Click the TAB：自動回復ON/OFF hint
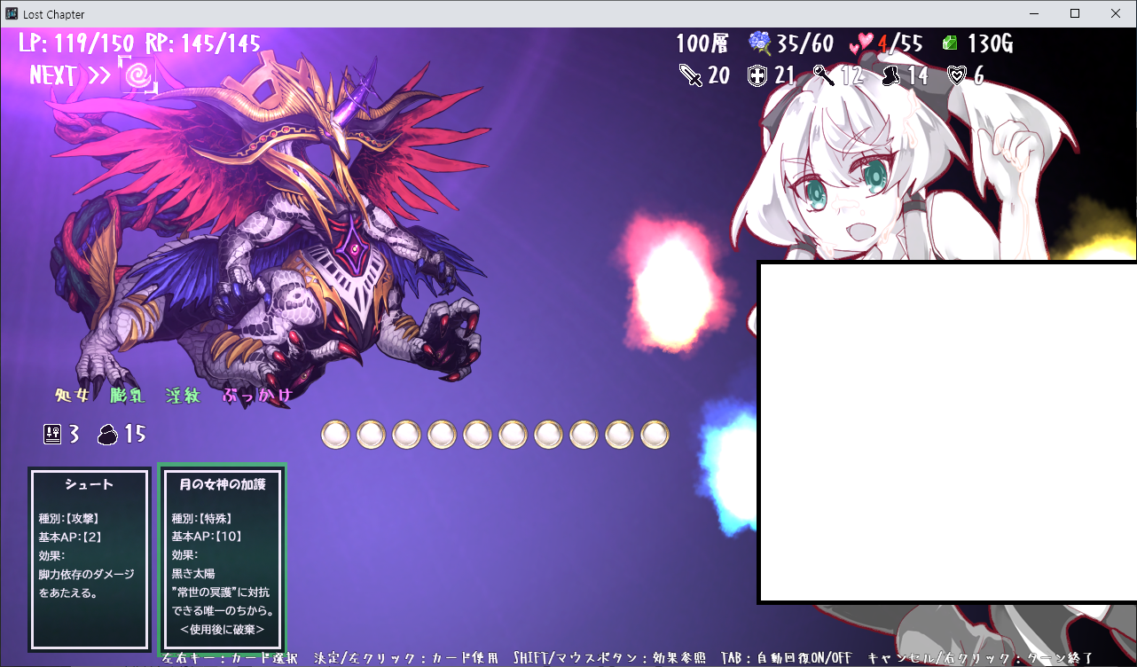The image size is (1137, 667). [788, 659]
